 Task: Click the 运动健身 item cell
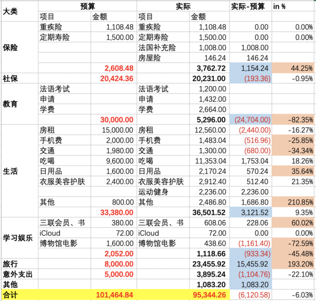(x=163, y=192)
